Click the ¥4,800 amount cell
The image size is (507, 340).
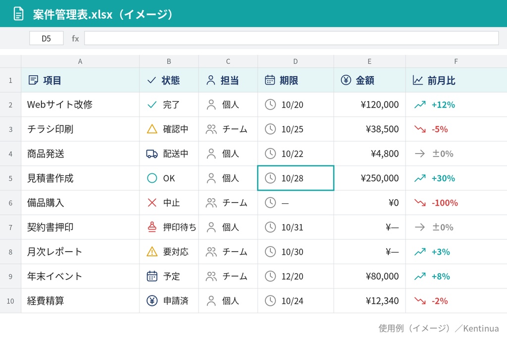pos(369,154)
